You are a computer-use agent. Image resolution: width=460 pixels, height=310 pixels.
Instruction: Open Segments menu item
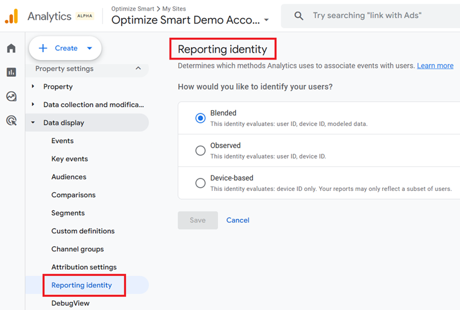68,213
